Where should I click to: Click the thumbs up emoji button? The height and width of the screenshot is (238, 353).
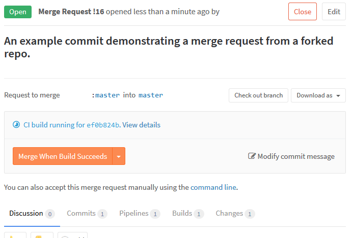pos(15,235)
